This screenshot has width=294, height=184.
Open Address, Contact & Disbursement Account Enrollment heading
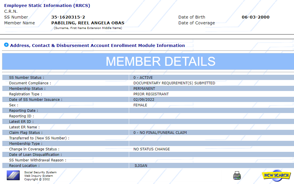tap(97, 45)
